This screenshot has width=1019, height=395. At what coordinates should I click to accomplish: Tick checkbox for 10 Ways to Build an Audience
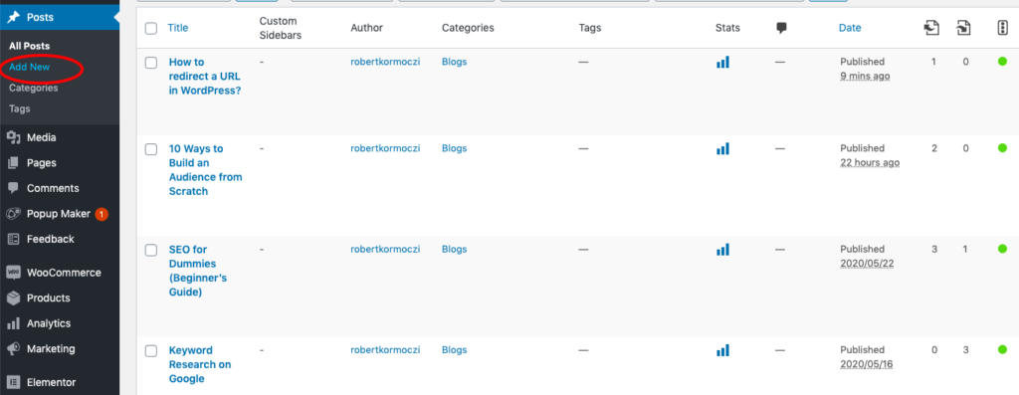[x=151, y=149]
